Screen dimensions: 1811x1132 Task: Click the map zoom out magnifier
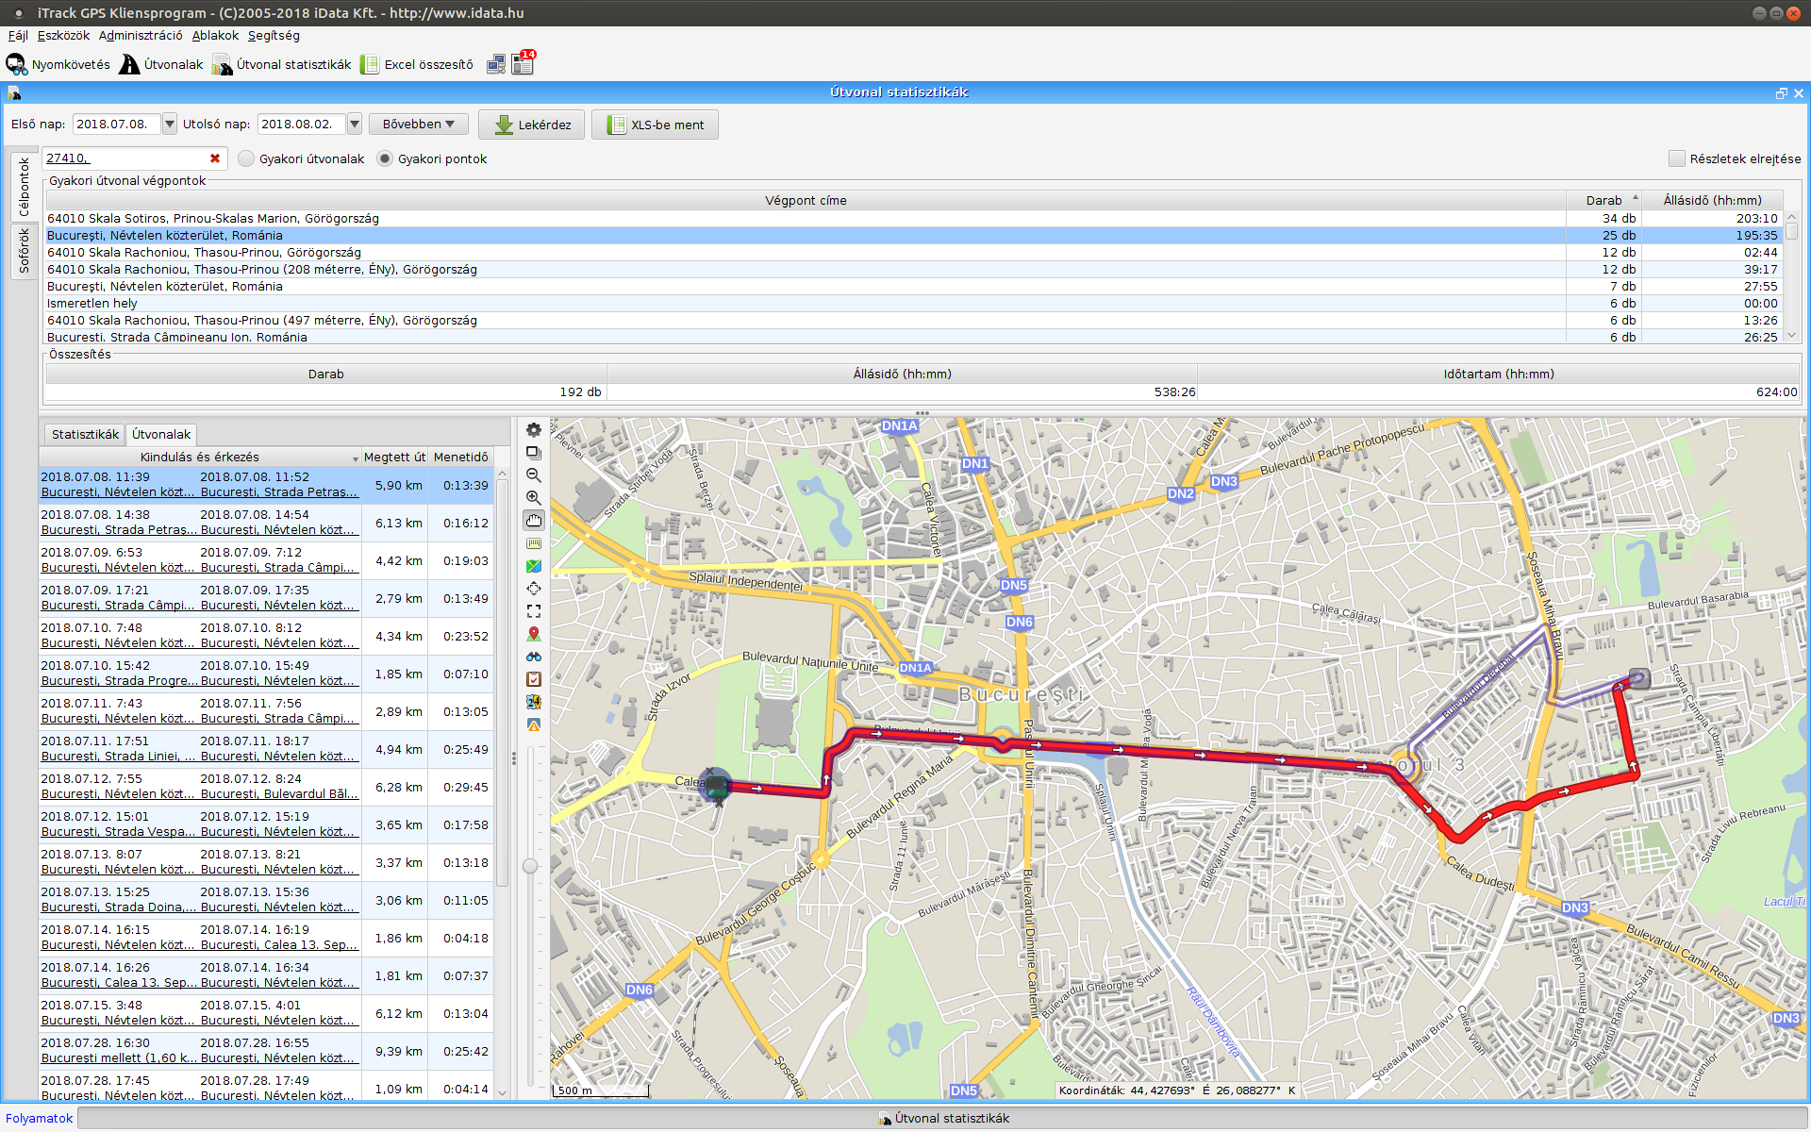pos(534,475)
